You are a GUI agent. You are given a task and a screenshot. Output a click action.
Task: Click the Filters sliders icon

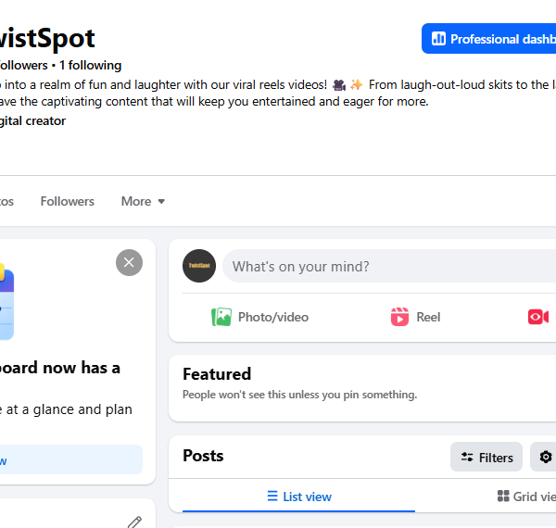click(467, 457)
